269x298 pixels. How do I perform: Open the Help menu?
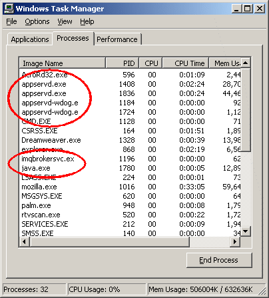point(87,21)
